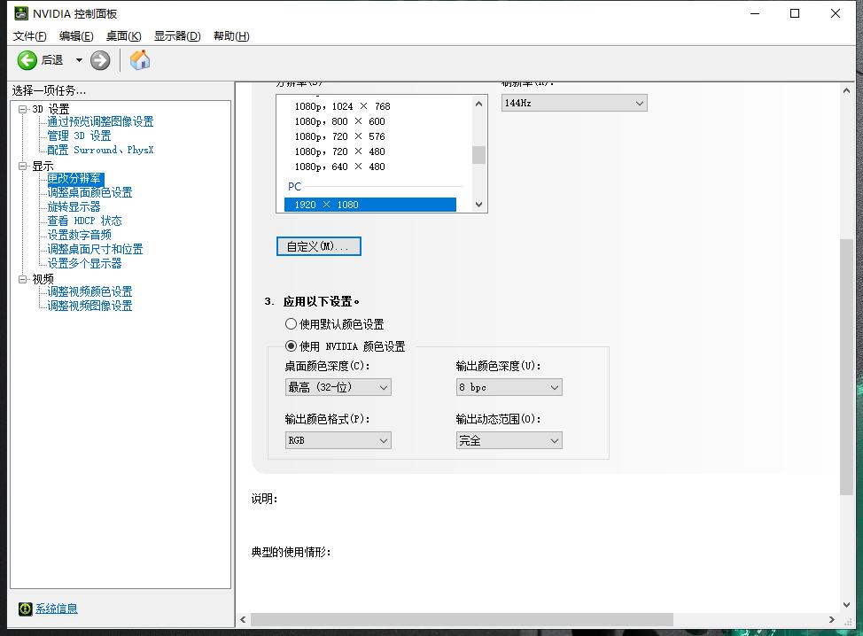
Task: Click the resolution list scroll up arrow
Action: [x=478, y=104]
